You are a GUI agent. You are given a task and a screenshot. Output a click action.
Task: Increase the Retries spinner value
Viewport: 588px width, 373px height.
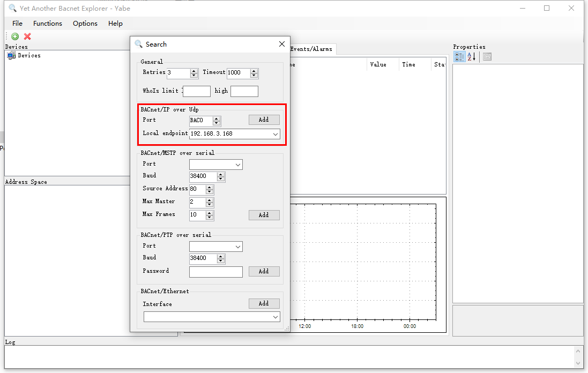194,71
